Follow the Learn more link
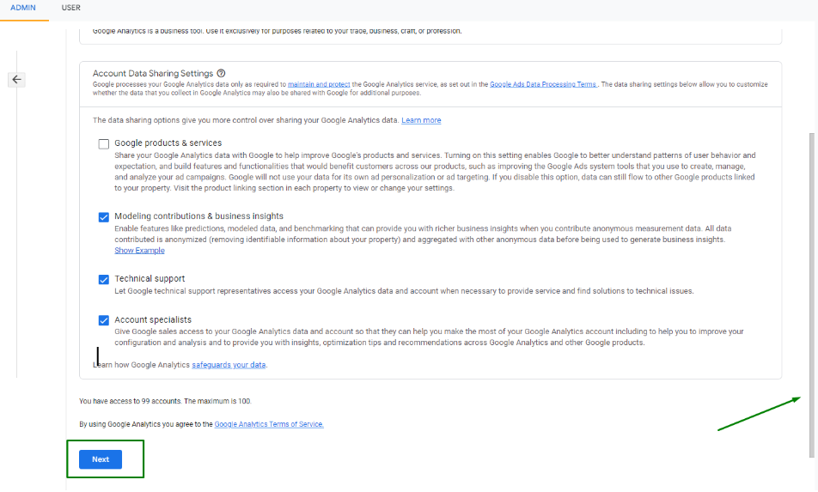The image size is (818, 492). 421,120
